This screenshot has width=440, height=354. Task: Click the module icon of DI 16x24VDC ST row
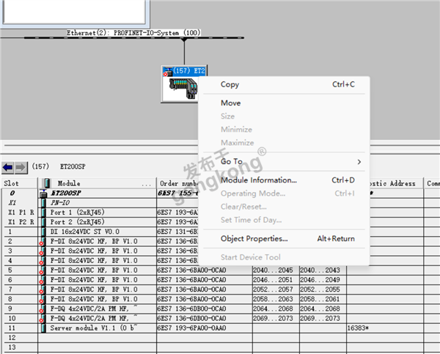(x=43, y=232)
